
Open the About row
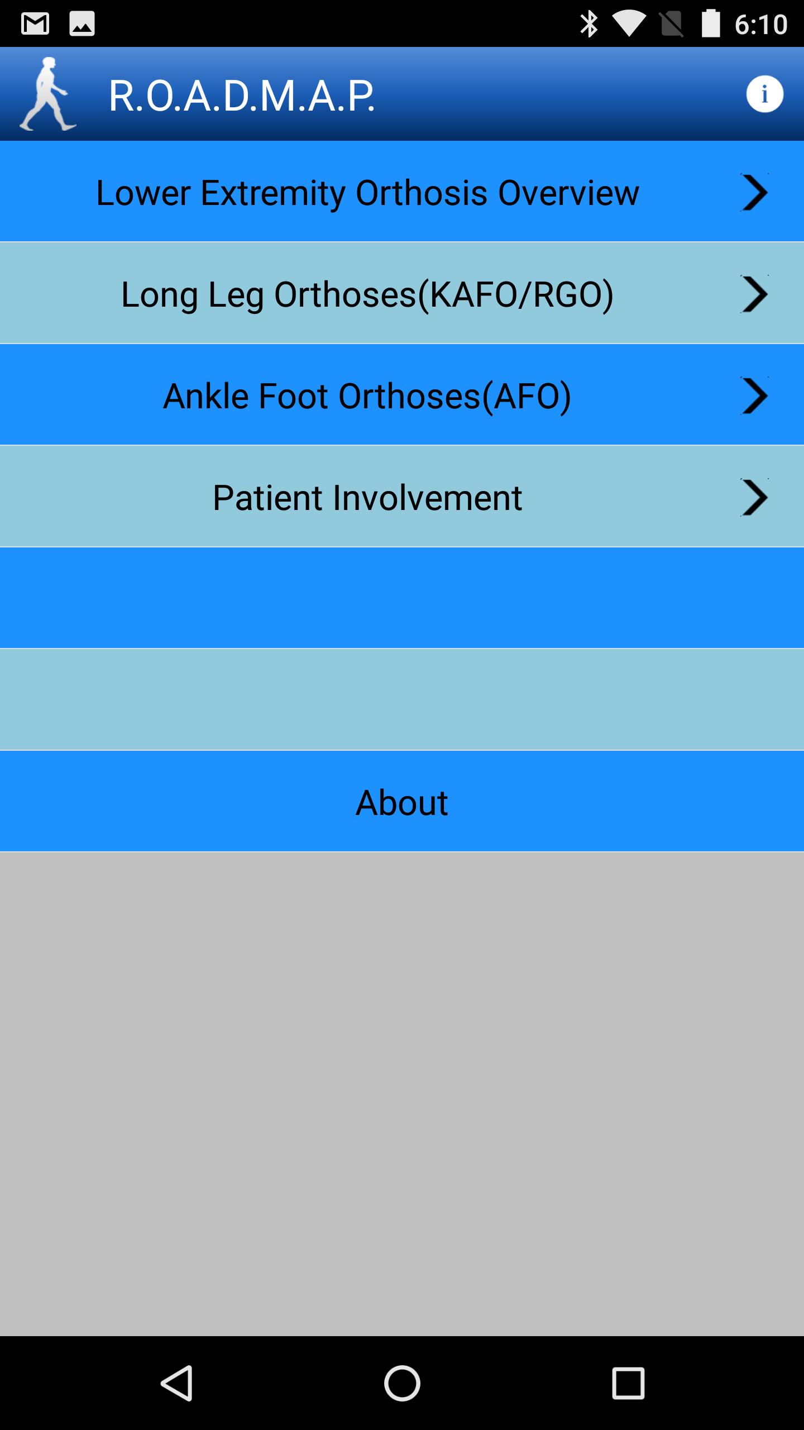(402, 802)
